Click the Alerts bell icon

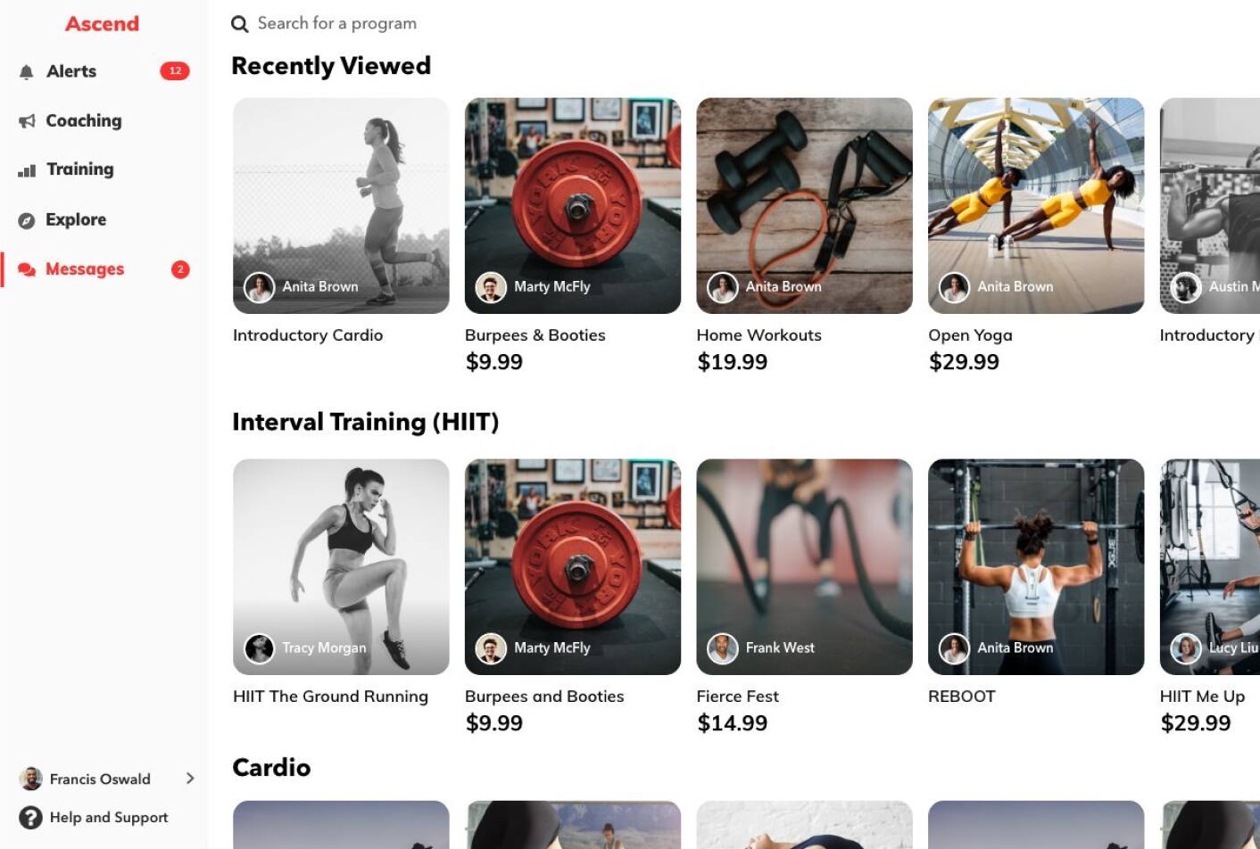coord(27,72)
